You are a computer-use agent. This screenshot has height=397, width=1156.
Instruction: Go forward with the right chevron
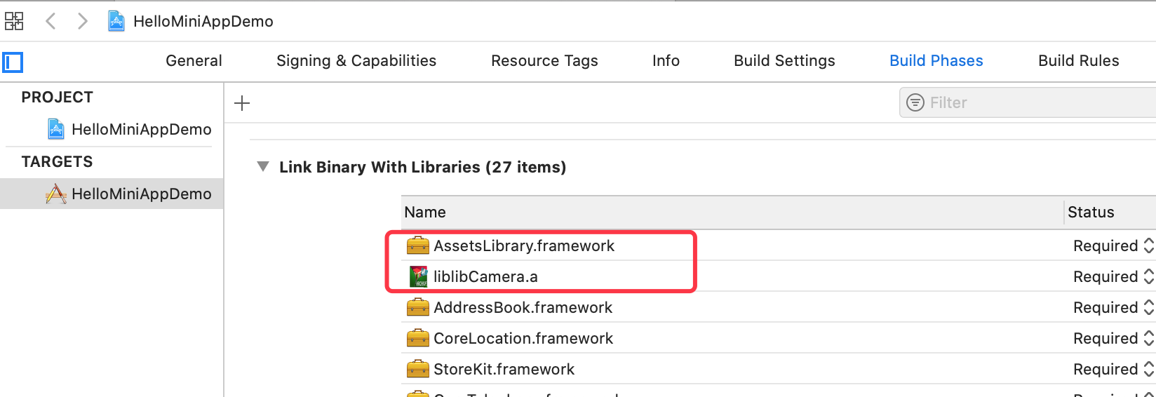pyautogui.click(x=82, y=21)
